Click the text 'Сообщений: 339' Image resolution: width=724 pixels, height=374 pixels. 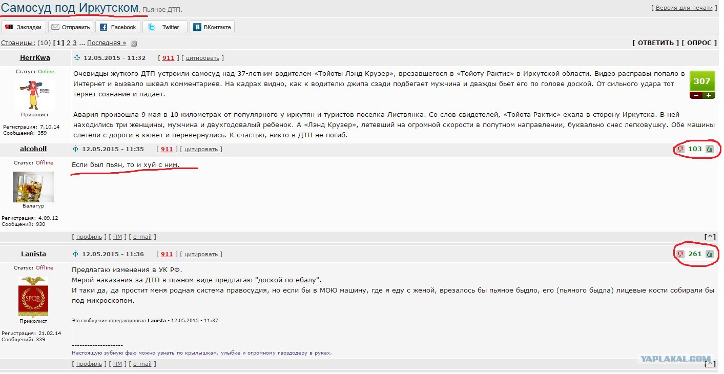23,339
